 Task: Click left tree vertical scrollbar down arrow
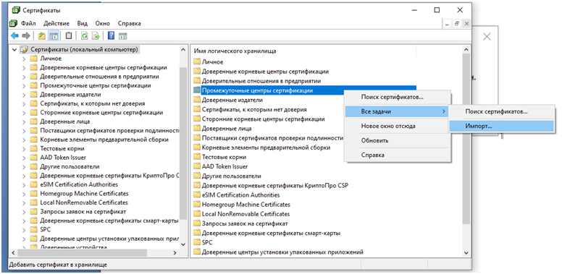[183, 244]
